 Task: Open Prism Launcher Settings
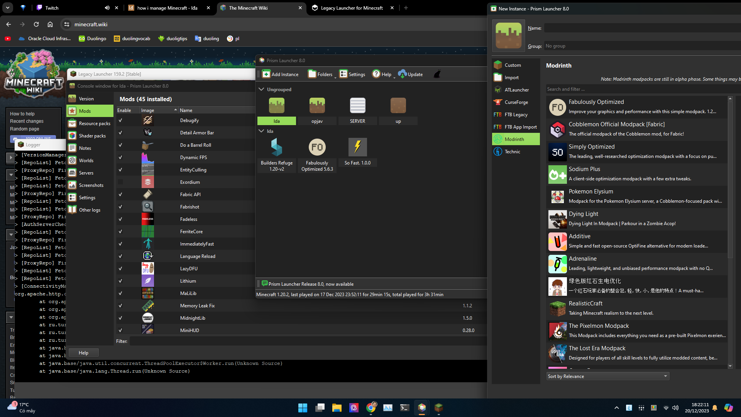point(352,74)
